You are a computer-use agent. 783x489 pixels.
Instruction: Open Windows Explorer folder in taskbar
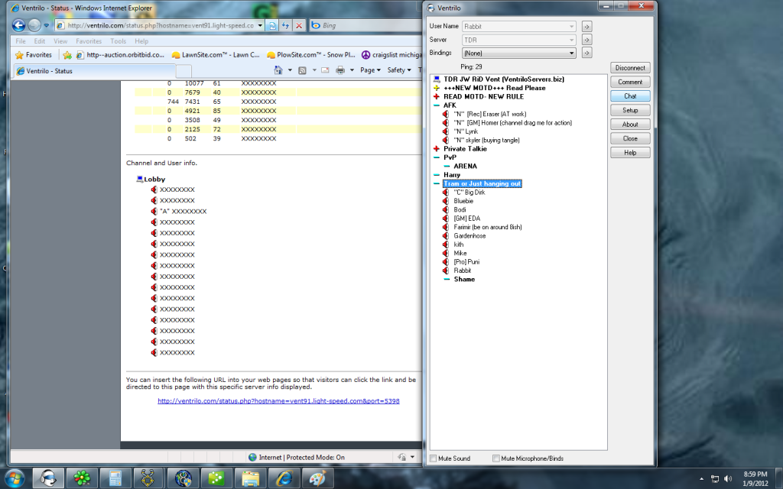tap(251, 478)
